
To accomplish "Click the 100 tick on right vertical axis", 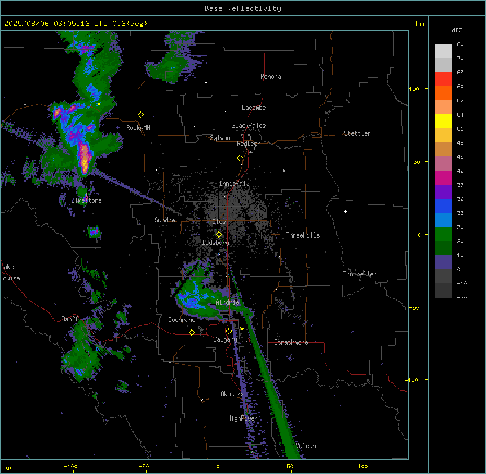I will pos(414,89).
